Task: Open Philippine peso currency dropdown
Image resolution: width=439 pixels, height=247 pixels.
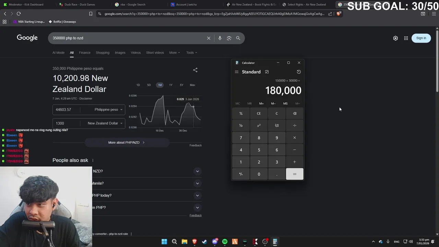Action: click(x=108, y=110)
